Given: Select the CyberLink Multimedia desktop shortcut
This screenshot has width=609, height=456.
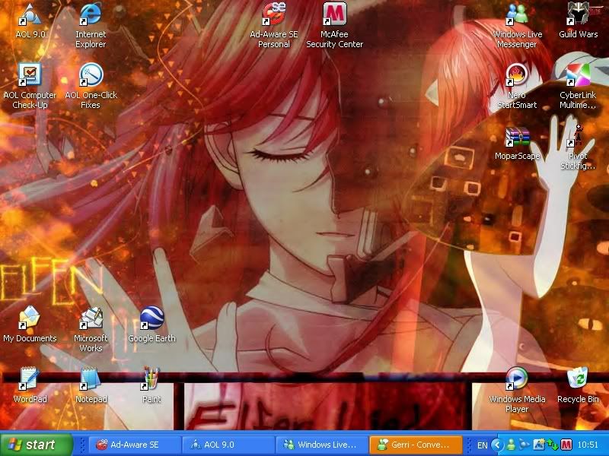Looking at the screenshot, I should (x=578, y=86).
